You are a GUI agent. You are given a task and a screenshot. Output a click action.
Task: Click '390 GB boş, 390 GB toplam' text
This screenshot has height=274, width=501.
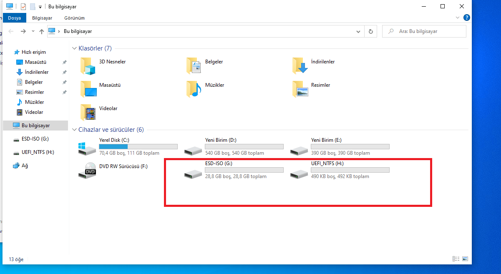[340, 153]
